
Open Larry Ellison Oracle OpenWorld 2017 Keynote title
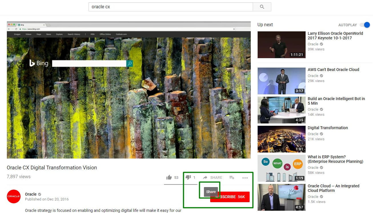[x=335, y=36]
